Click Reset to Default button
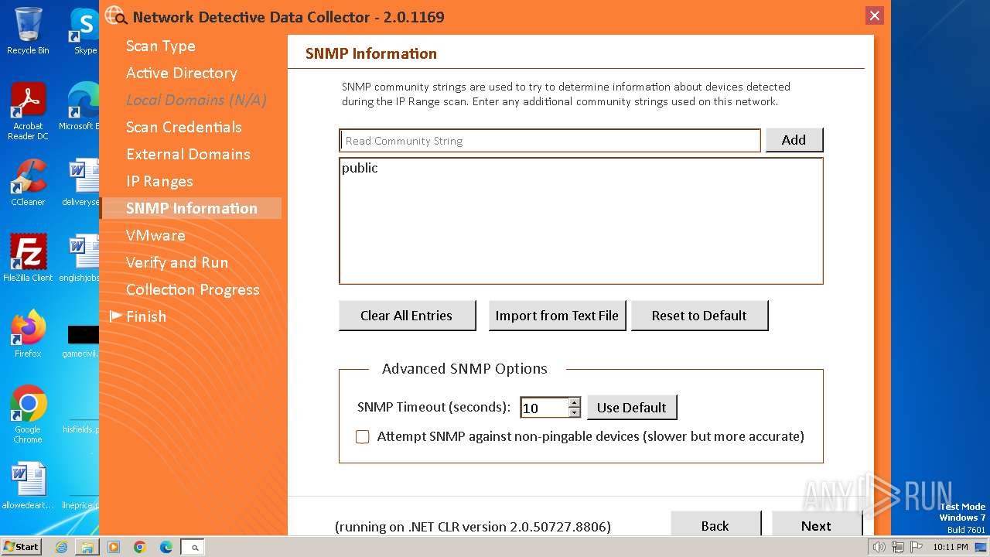Viewport: 990px width, 557px height. [699, 316]
